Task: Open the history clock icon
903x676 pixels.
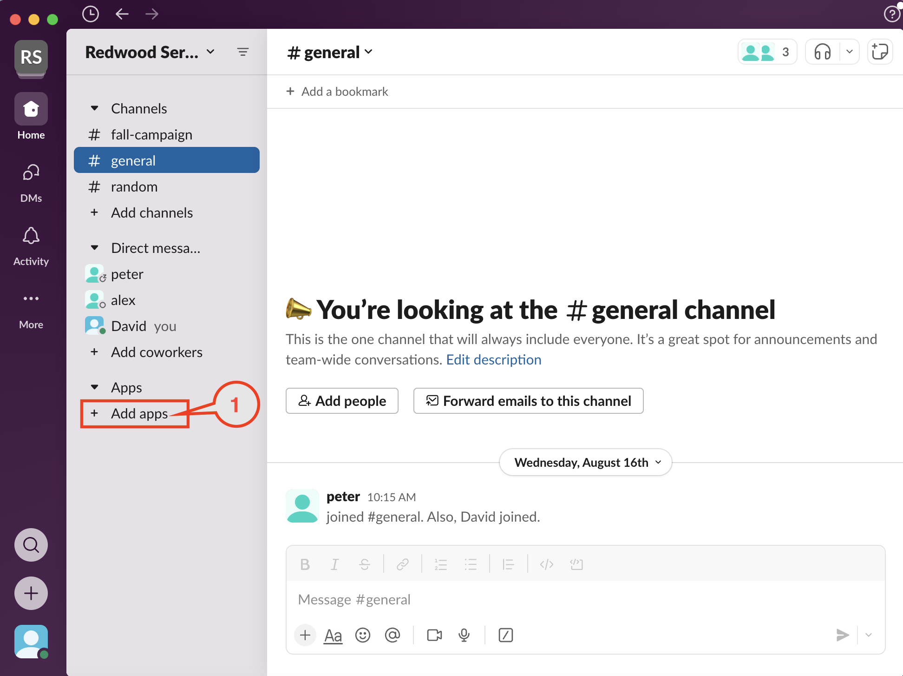Action: (x=91, y=14)
